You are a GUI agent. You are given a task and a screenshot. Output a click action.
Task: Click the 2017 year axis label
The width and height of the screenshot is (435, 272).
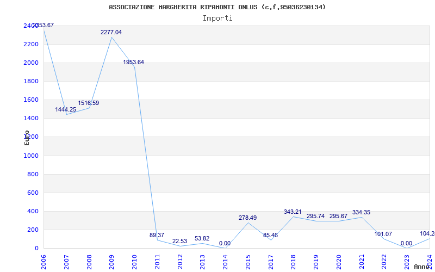tap(271, 262)
